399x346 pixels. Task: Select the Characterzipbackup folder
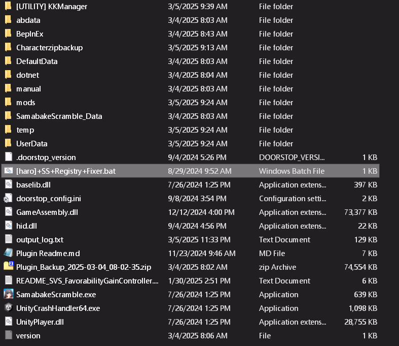click(x=49, y=48)
